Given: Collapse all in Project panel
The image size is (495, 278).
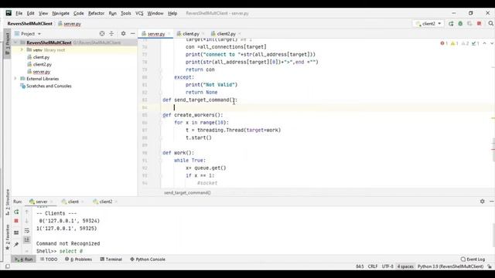Looking at the screenshot, I should (x=111, y=33).
